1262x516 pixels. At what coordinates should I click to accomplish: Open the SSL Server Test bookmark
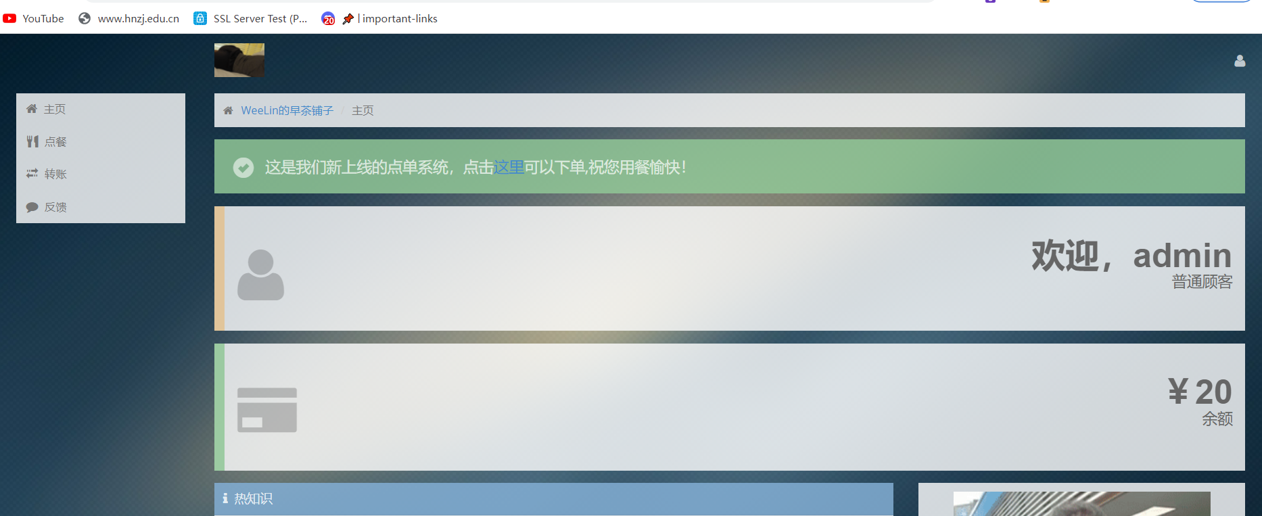pos(251,19)
